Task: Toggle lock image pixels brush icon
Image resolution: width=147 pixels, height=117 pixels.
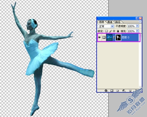Action: point(110,31)
